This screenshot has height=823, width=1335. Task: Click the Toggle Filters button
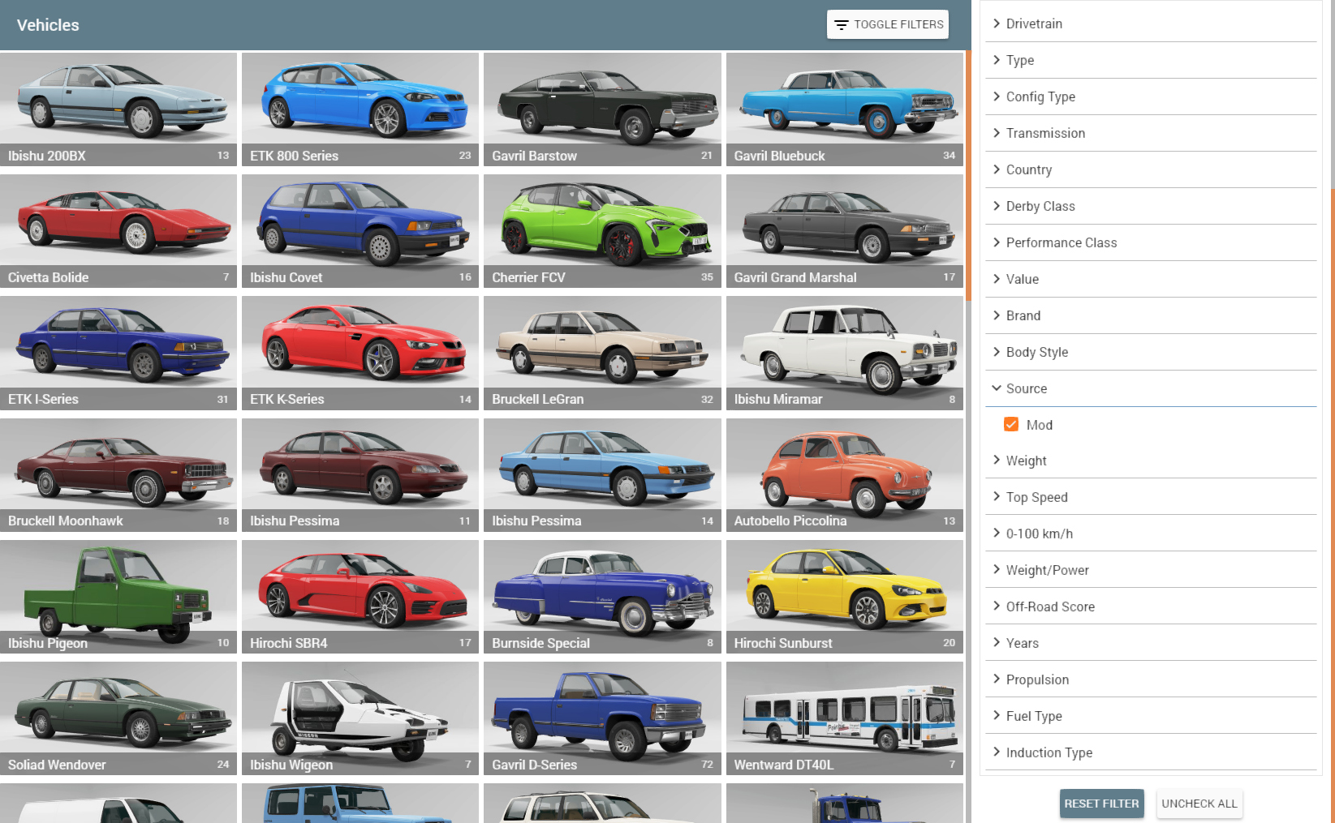tap(888, 24)
